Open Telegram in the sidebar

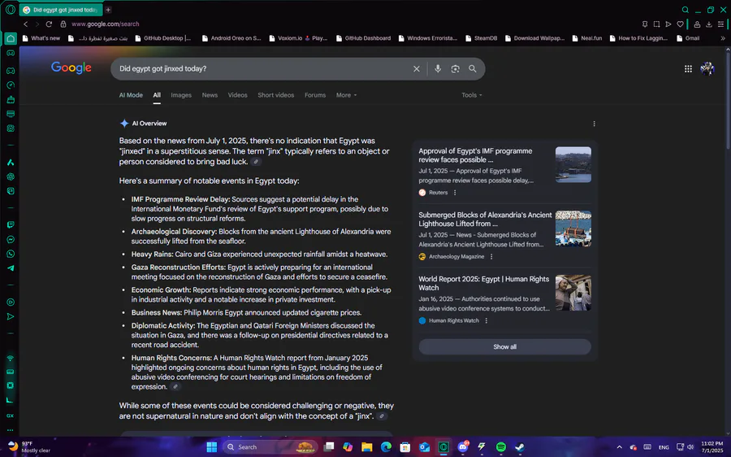11,268
